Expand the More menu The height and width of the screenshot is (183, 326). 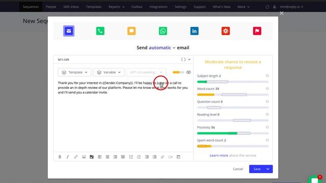[x=243, y=7]
